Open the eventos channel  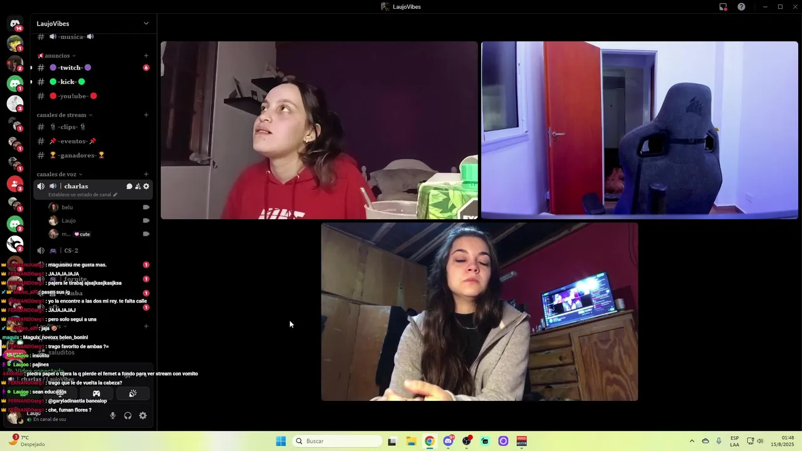pyautogui.click(x=93, y=141)
